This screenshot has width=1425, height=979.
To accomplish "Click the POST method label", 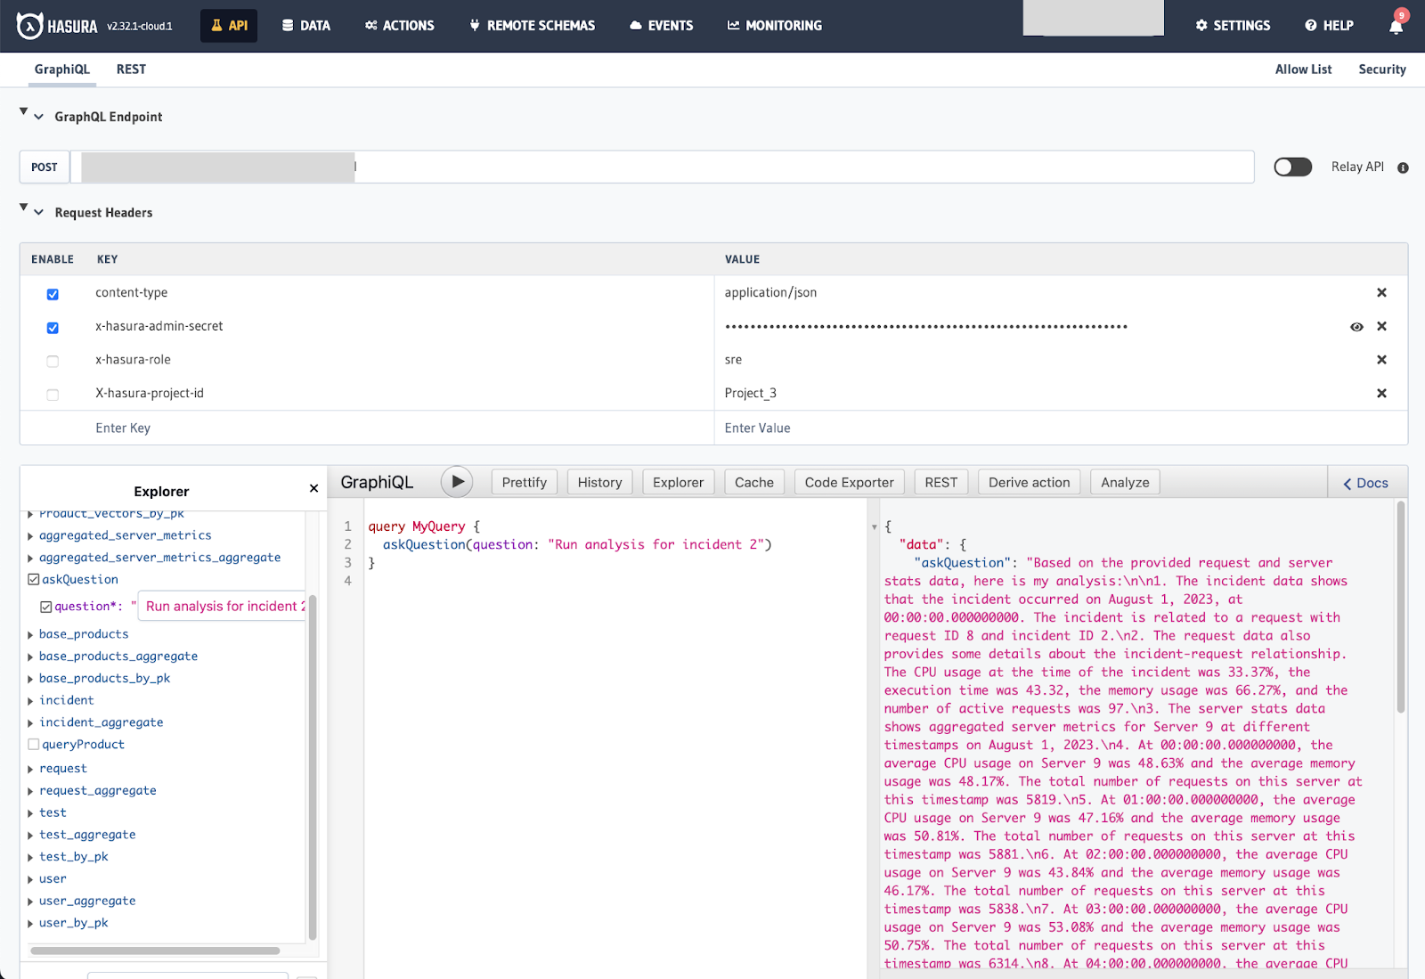I will click(45, 167).
